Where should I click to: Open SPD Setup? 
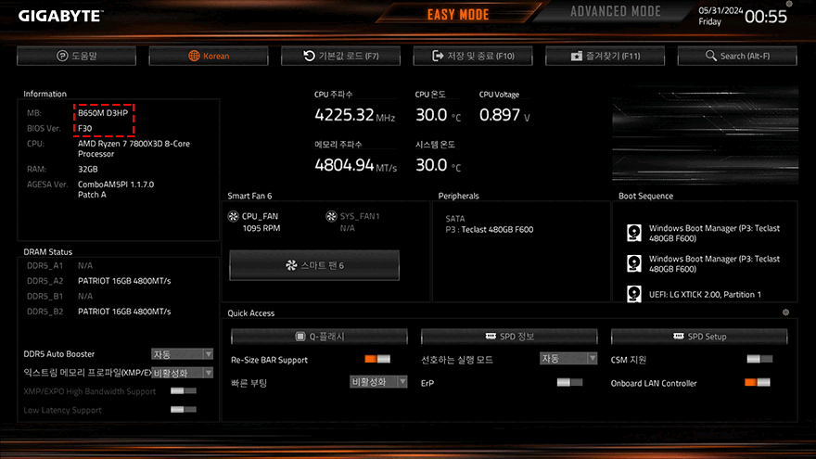[x=699, y=337]
